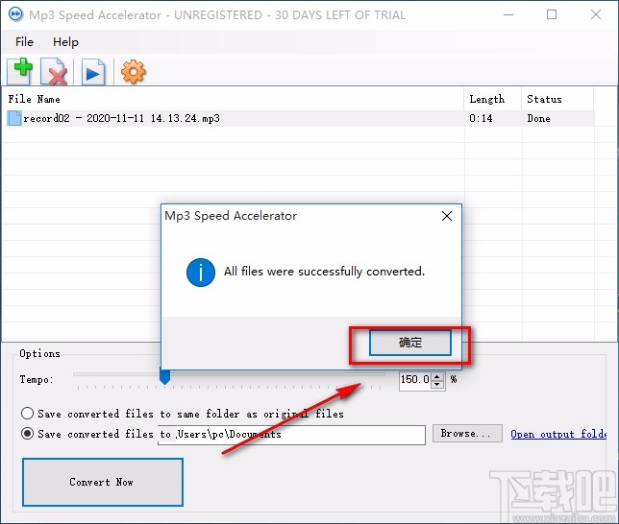Click the Remove file icon with red X
619x524 pixels.
54,71
